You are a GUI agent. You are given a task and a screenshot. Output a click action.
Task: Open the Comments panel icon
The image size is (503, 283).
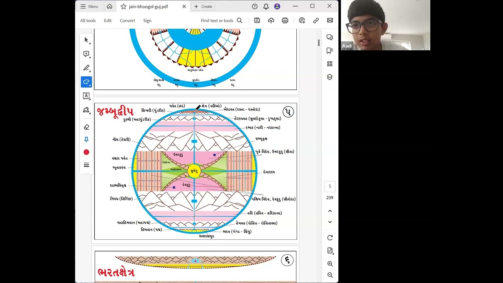[x=330, y=37]
